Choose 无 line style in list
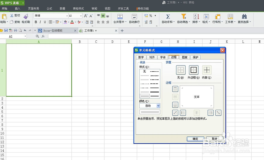 [144, 71]
